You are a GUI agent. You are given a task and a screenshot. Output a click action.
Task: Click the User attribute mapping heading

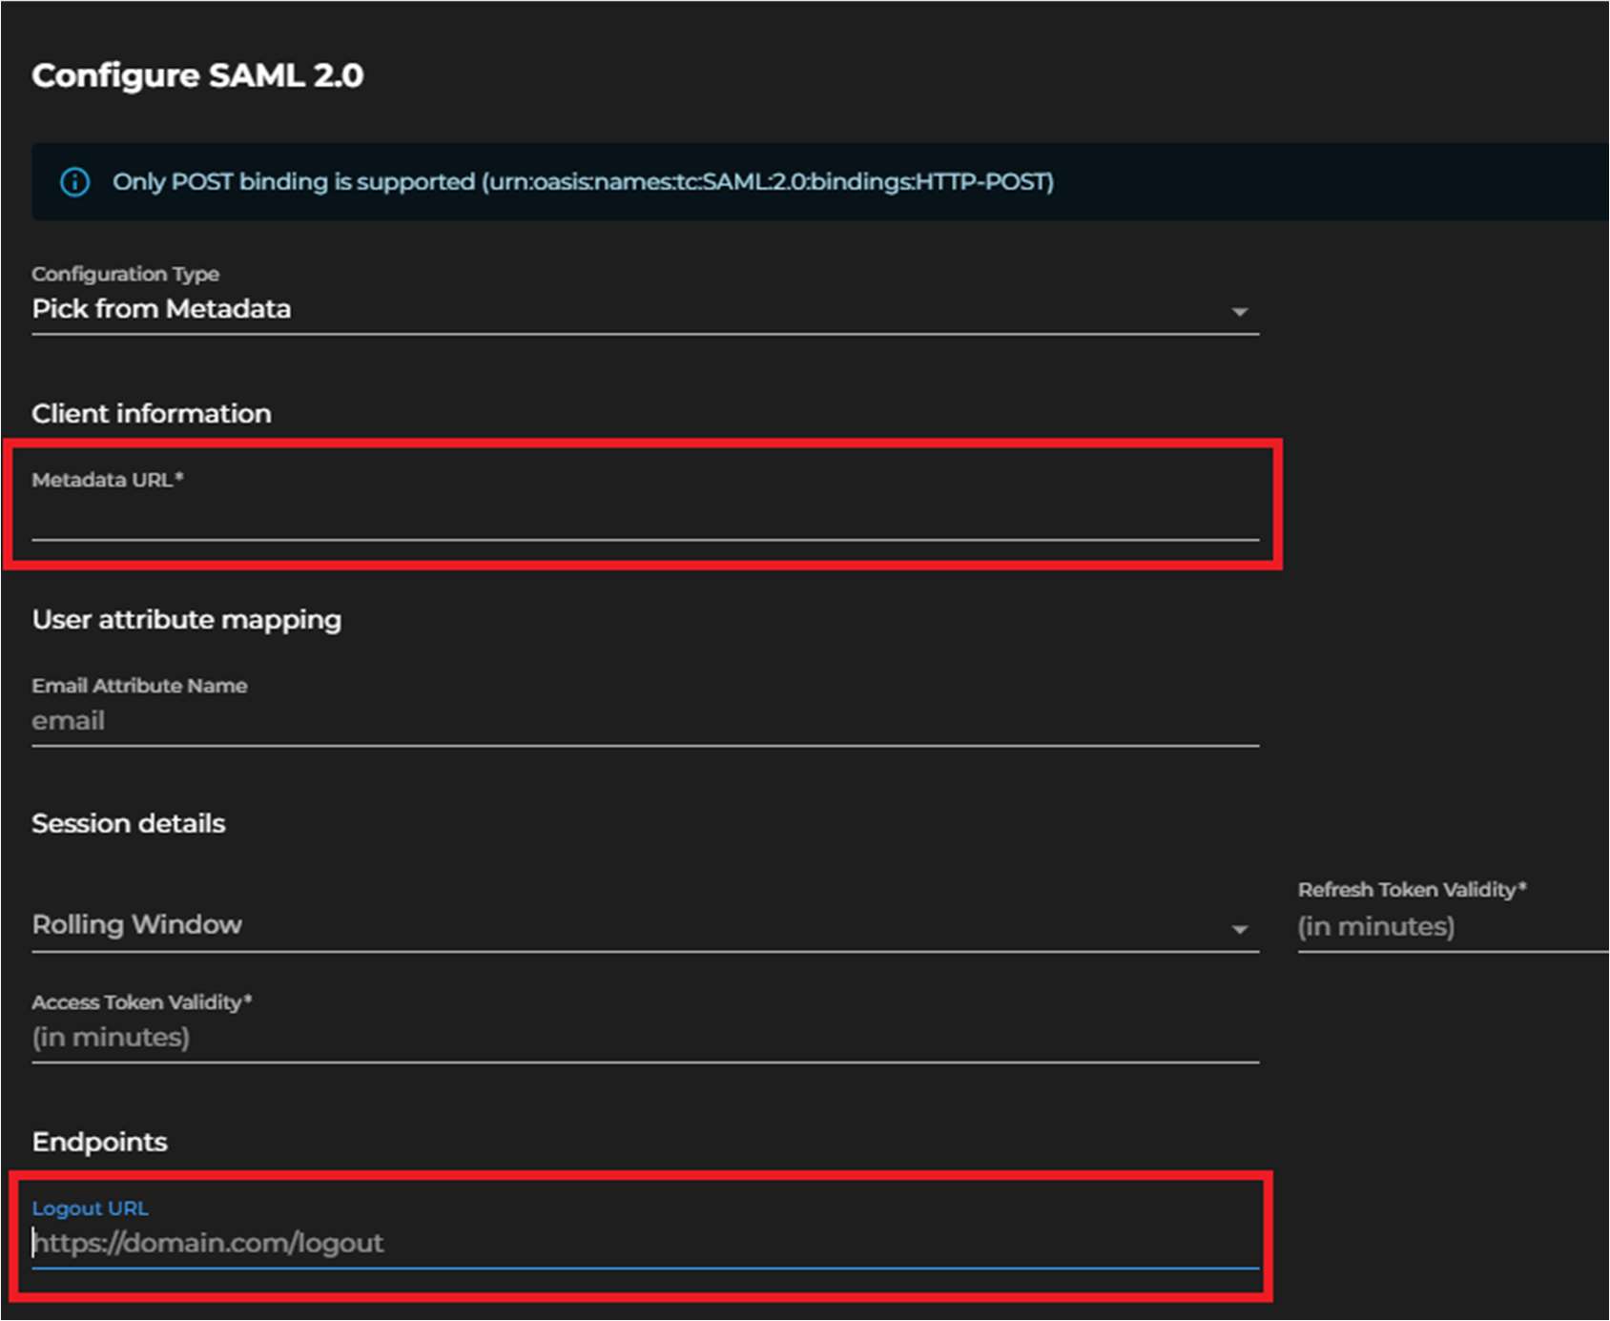click(x=187, y=619)
